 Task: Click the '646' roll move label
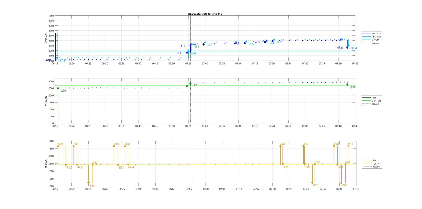(128, 144)
